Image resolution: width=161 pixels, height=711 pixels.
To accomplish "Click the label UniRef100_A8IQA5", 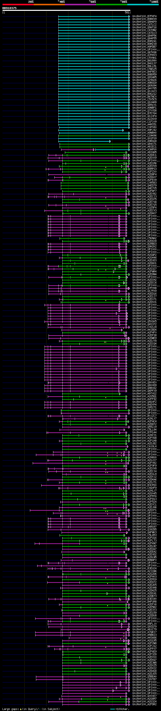I will [x=144, y=152].
